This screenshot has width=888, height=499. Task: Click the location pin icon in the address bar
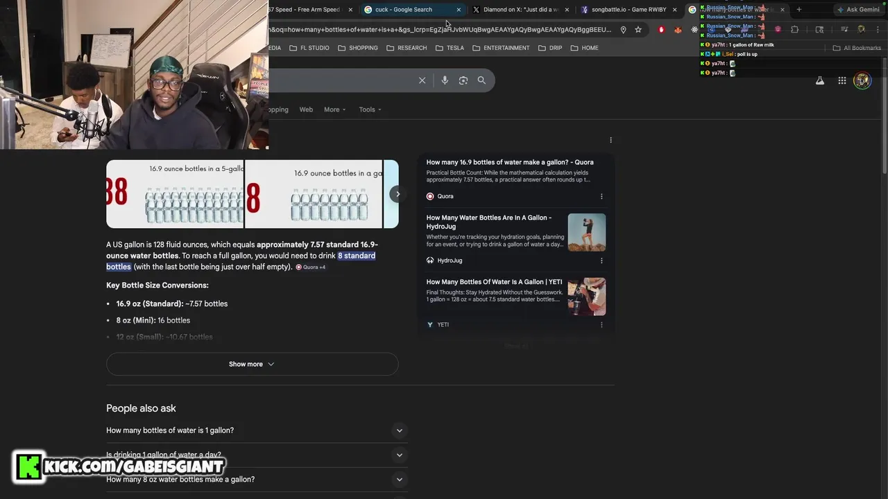pos(623,30)
